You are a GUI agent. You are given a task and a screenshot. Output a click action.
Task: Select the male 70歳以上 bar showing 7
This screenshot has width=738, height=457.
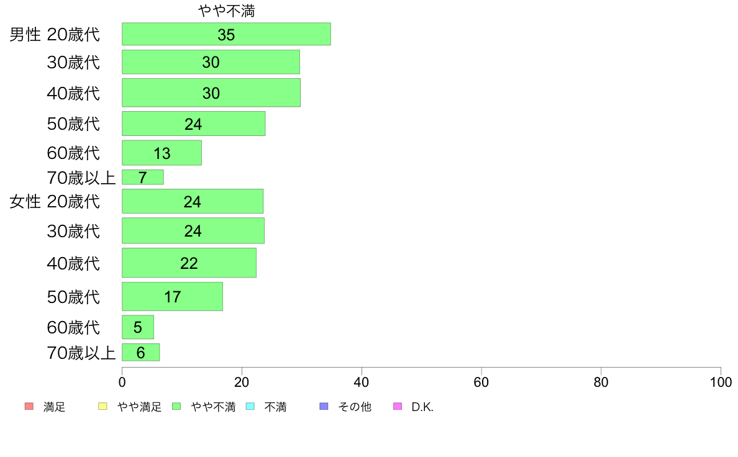pyautogui.click(x=143, y=177)
